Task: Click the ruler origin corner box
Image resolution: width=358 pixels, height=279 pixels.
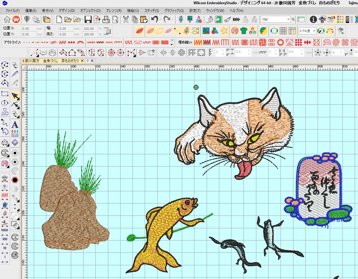Action: click(x=24, y=67)
